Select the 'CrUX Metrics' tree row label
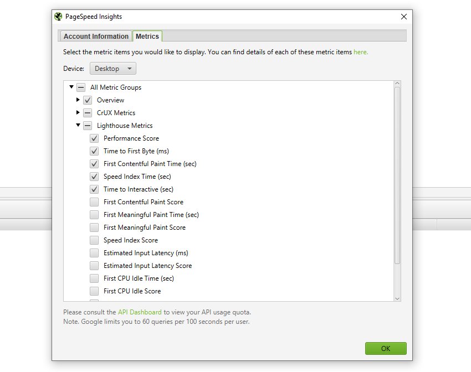The width and height of the screenshot is (471, 372). coord(116,113)
